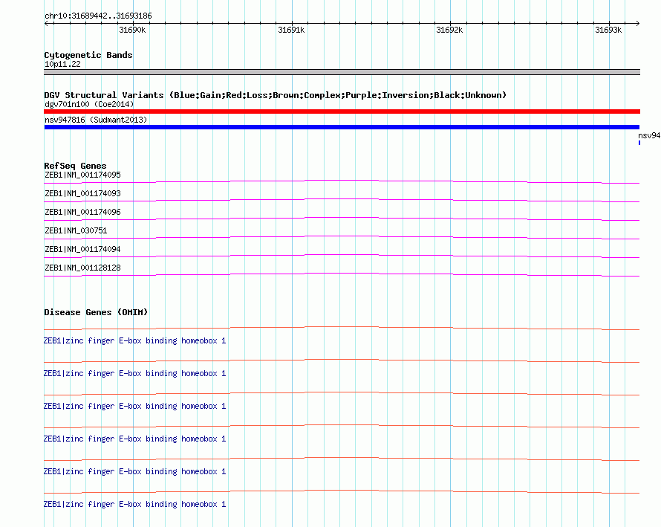Open the RefSeq Genes track heading
661x527 pixels.
tap(75, 166)
